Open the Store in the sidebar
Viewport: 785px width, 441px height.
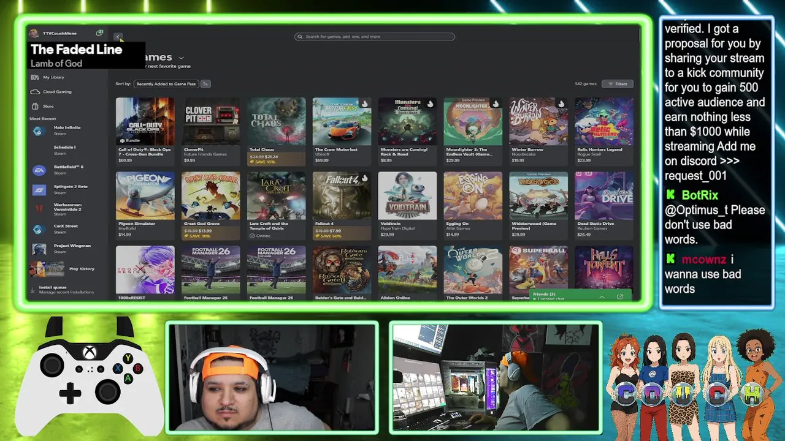point(48,107)
